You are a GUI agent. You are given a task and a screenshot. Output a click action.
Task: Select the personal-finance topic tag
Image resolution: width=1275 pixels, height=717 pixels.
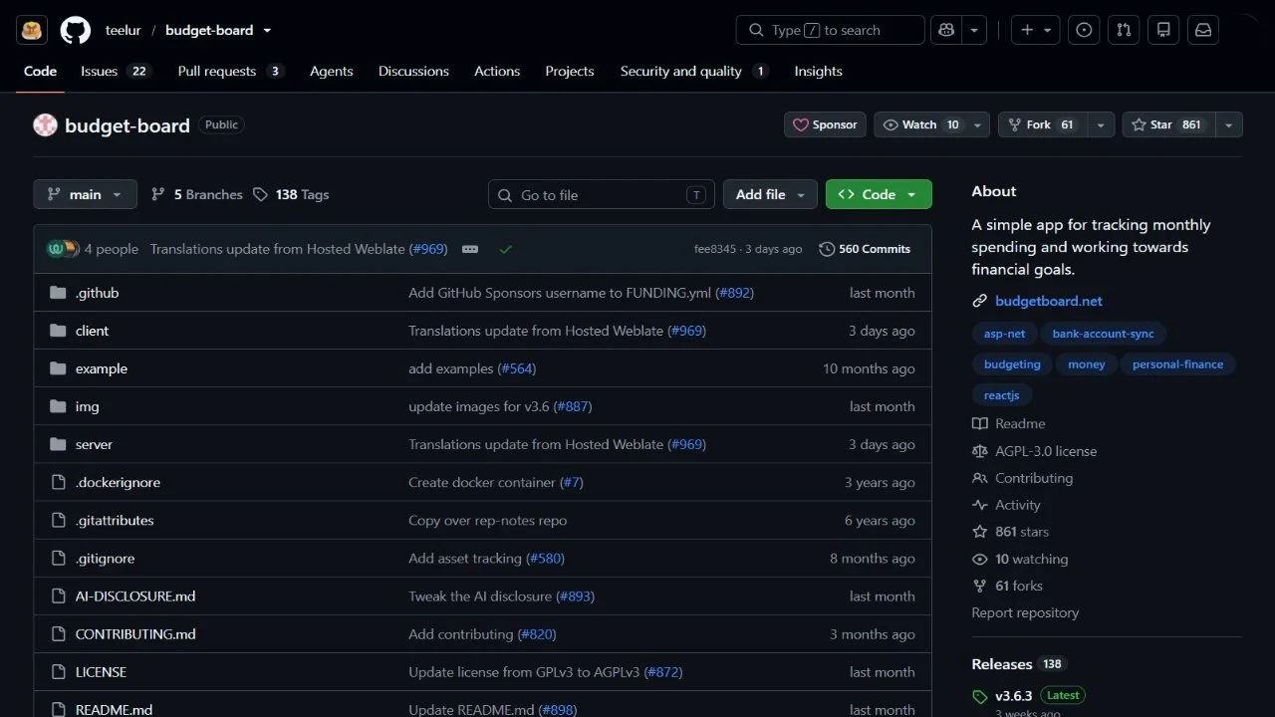[1177, 364]
